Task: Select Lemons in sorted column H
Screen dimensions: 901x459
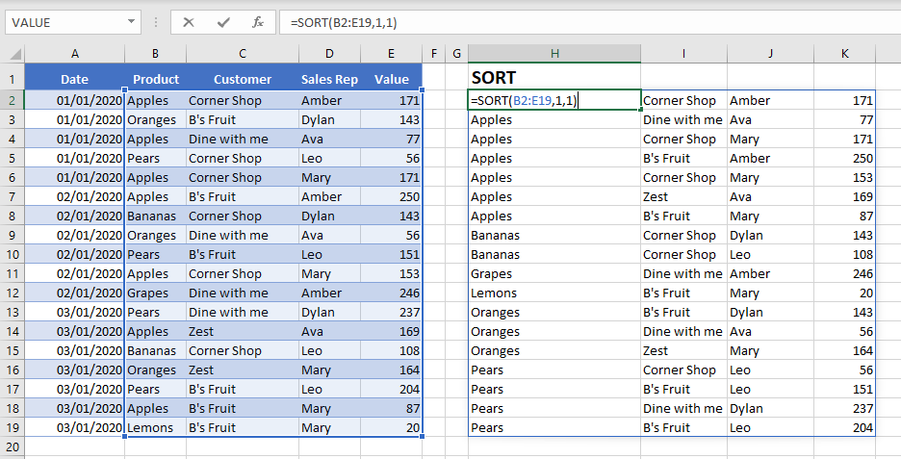Action: click(554, 293)
